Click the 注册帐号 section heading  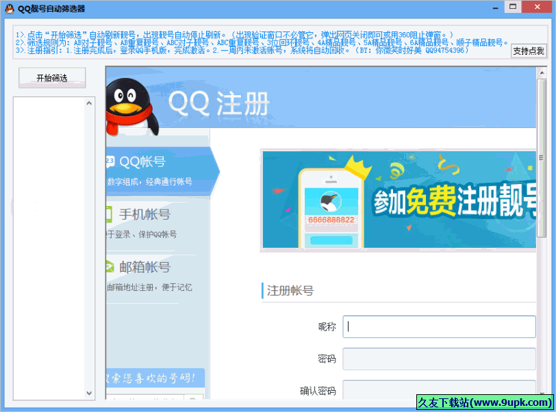coord(290,291)
